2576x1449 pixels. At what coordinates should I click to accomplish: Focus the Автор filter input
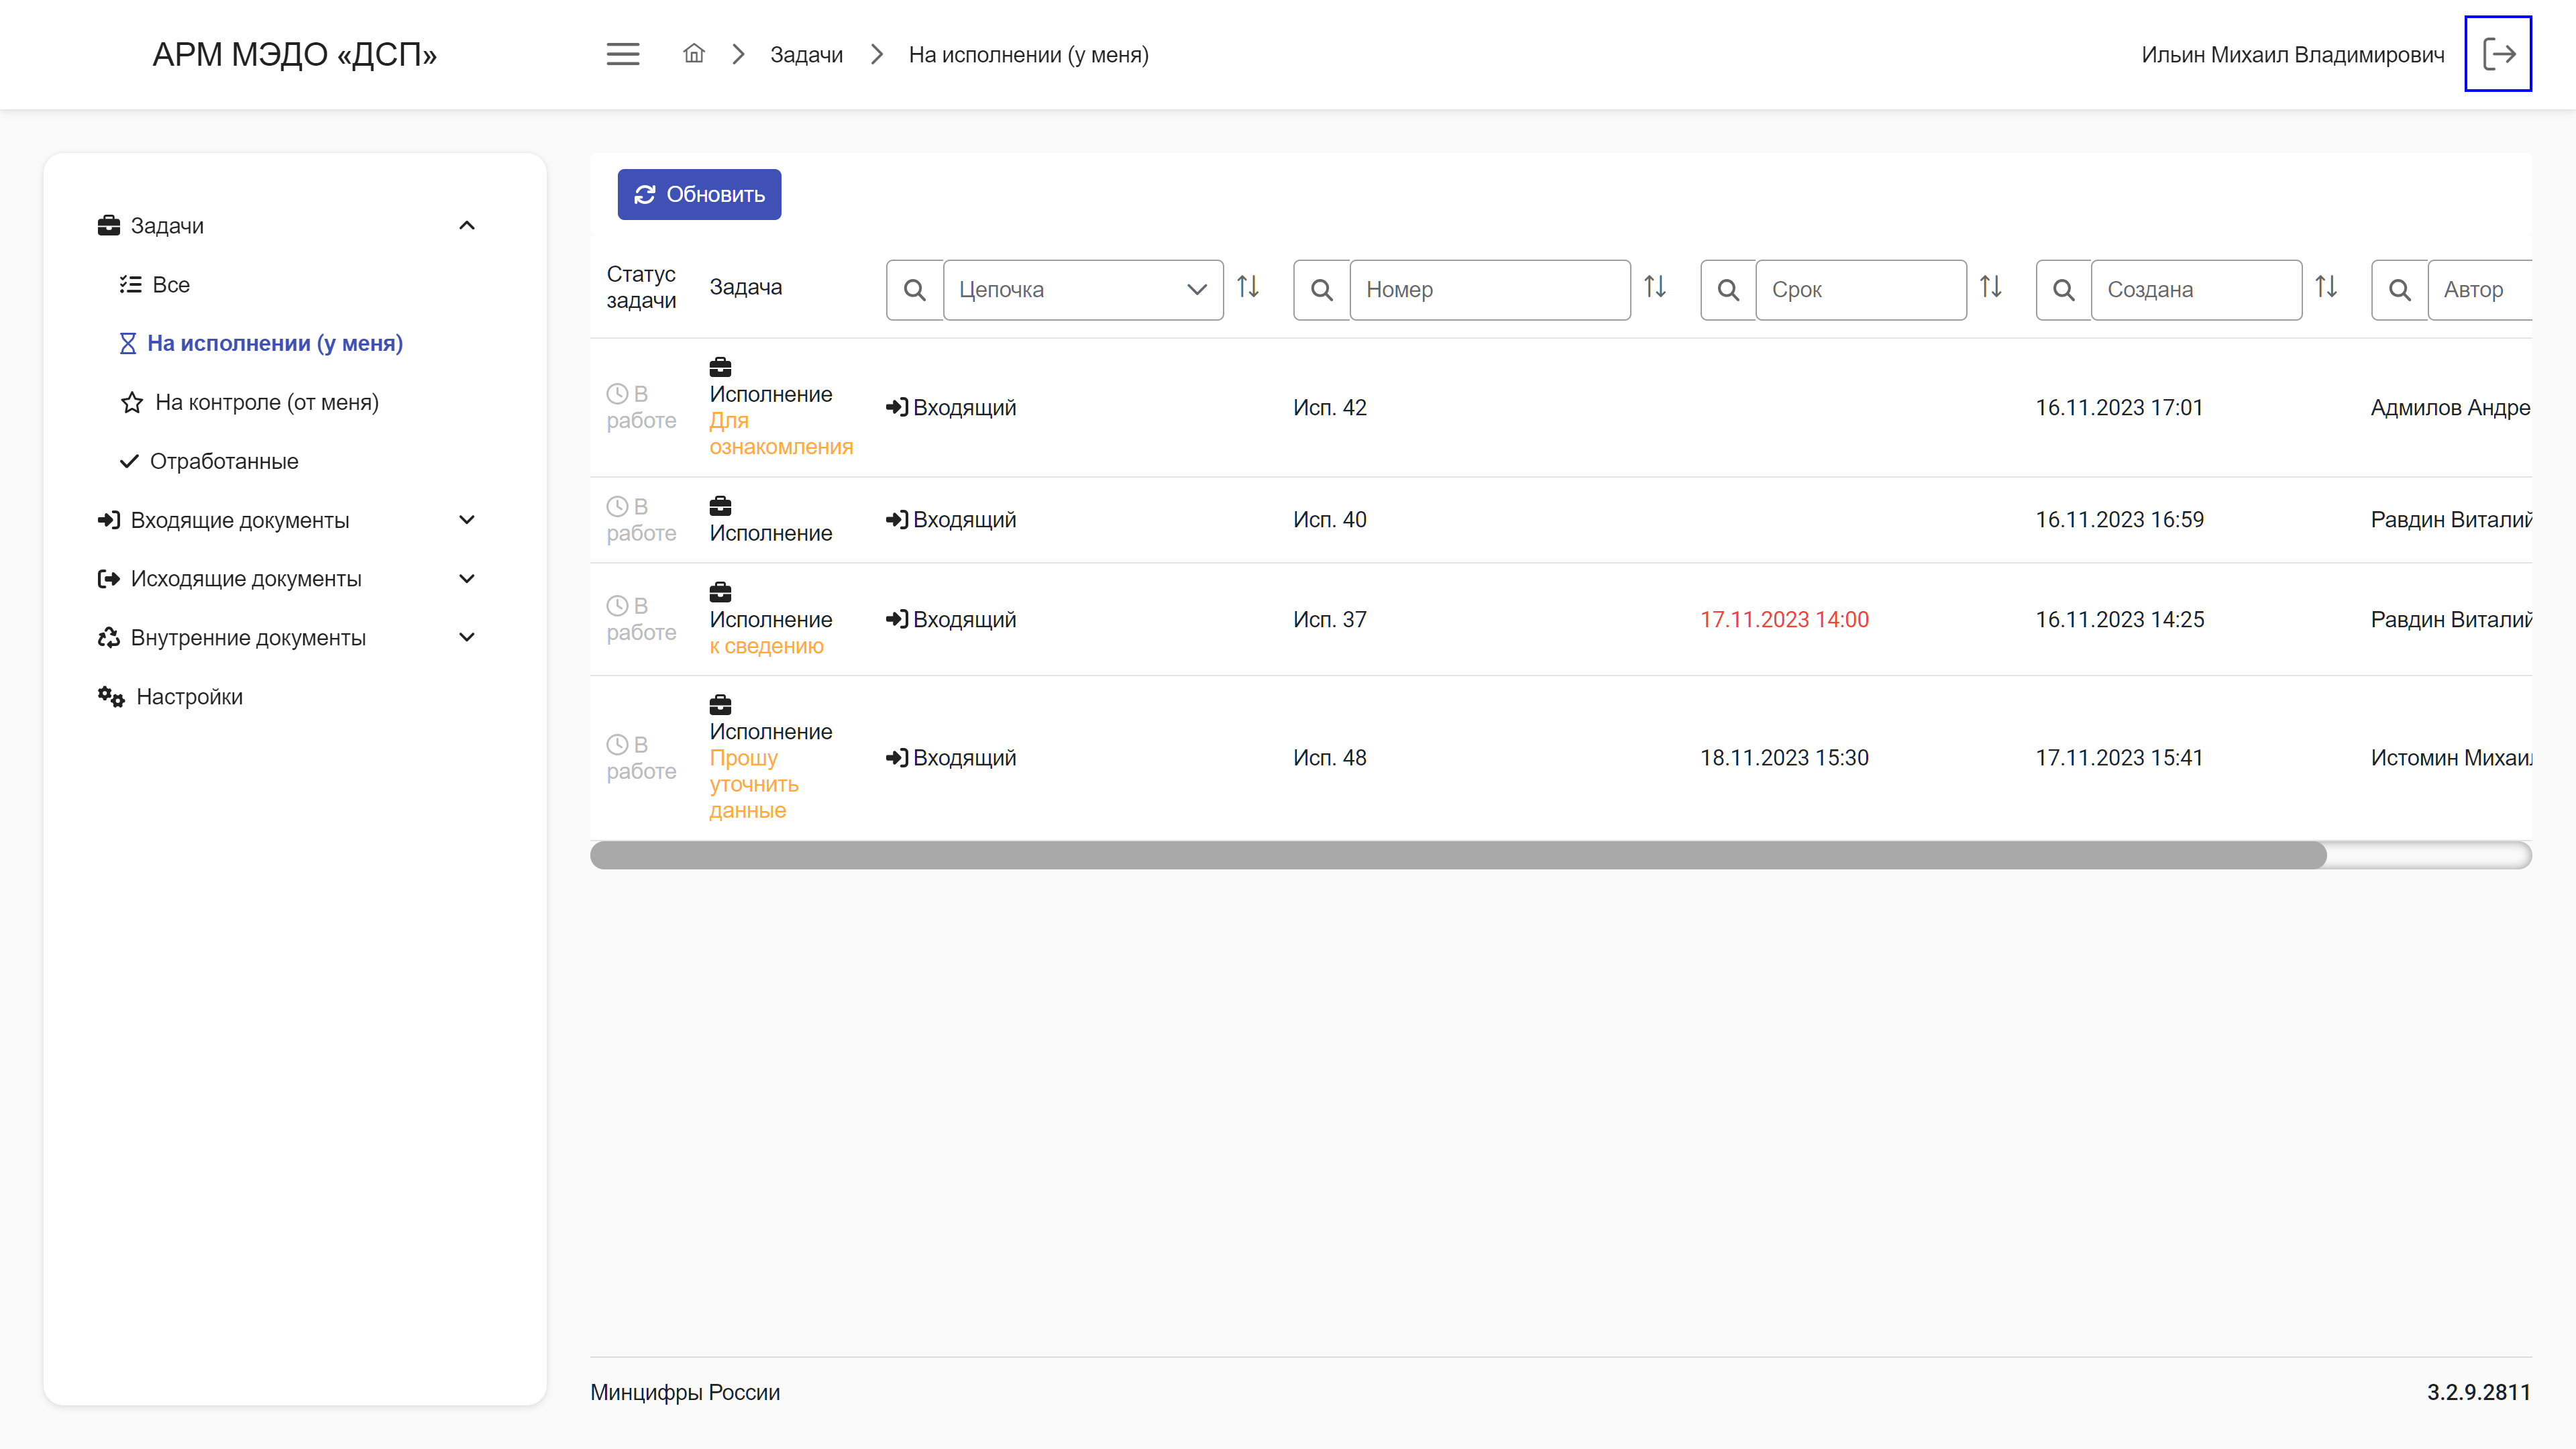(2480, 290)
